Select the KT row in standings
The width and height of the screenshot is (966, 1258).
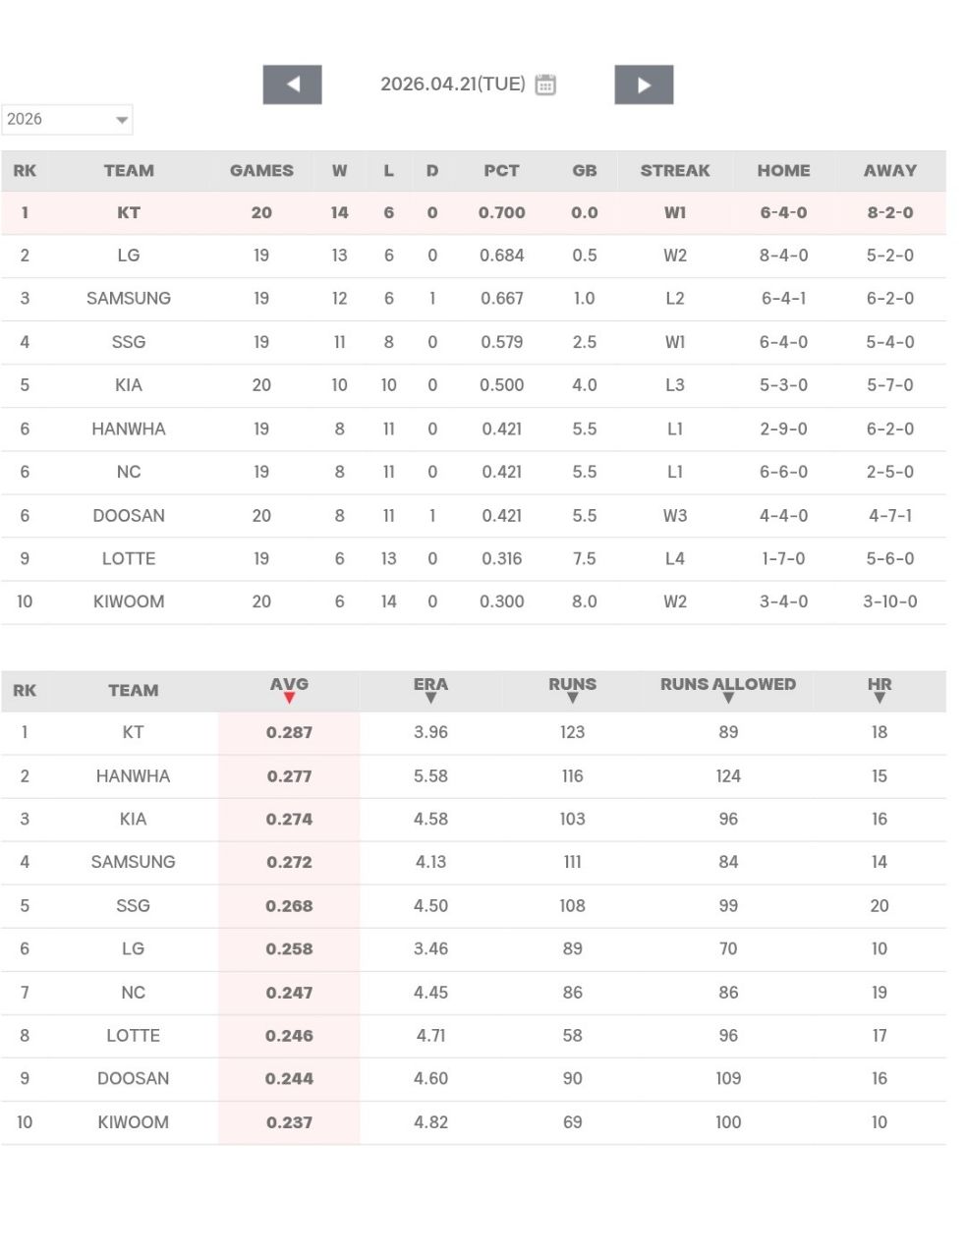point(129,213)
